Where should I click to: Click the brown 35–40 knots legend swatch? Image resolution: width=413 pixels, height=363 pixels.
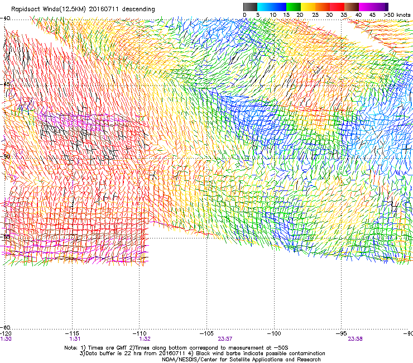tap(352, 7)
